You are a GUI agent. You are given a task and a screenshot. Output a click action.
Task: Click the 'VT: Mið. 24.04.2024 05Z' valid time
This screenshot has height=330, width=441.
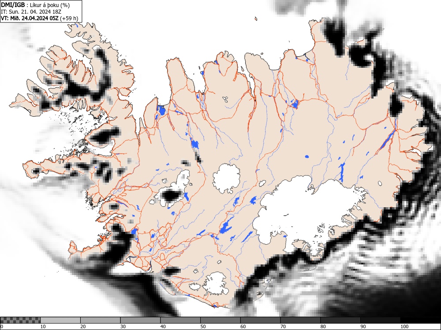coord(30,18)
